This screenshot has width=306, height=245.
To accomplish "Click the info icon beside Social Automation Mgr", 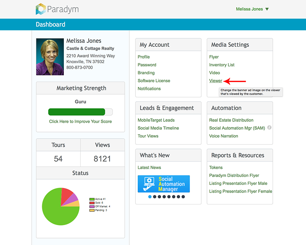I will 269,127.
